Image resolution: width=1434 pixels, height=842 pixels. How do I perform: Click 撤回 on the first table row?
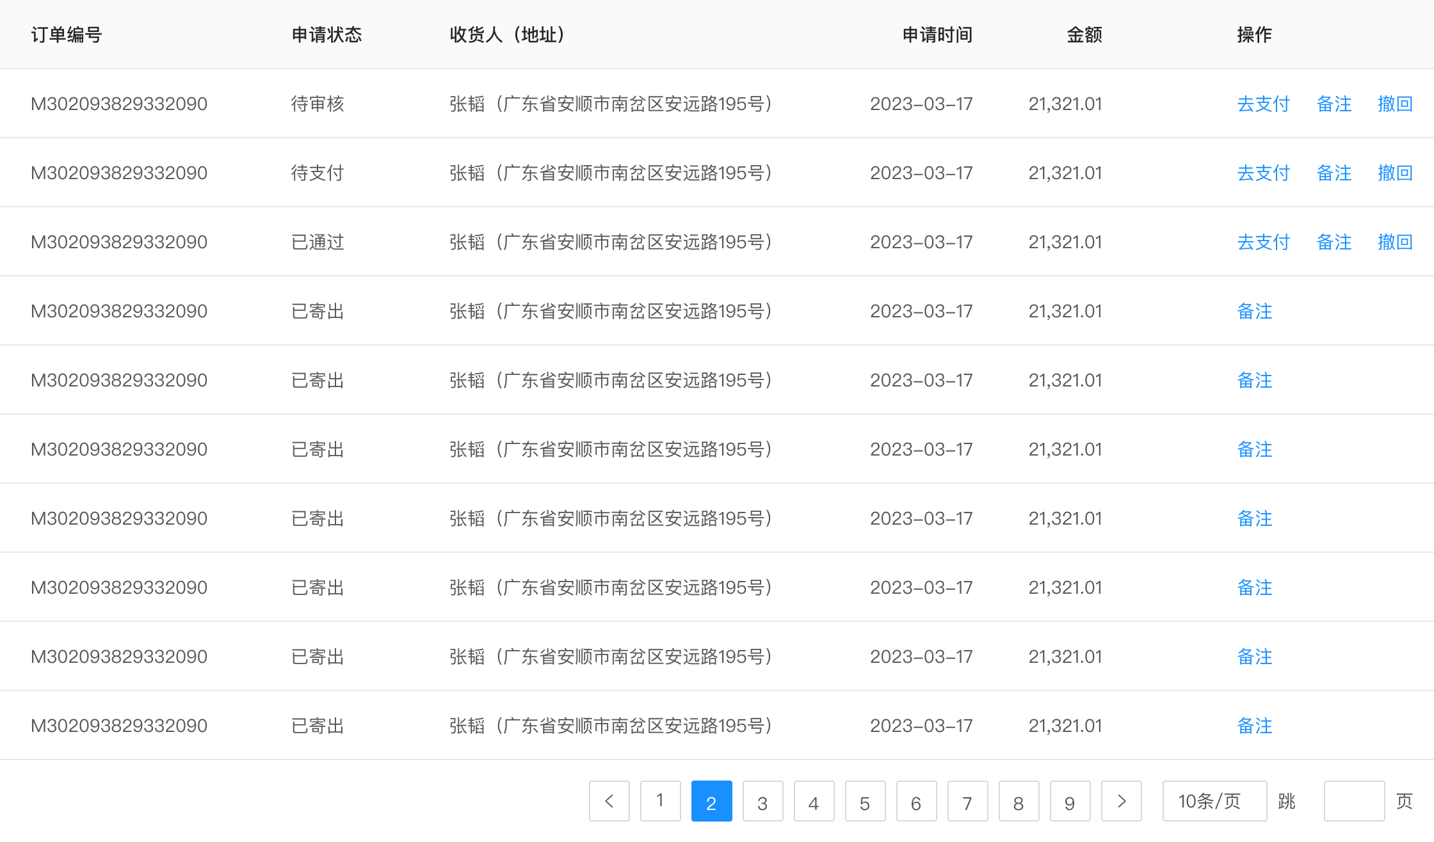pyautogui.click(x=1396, y=103)
